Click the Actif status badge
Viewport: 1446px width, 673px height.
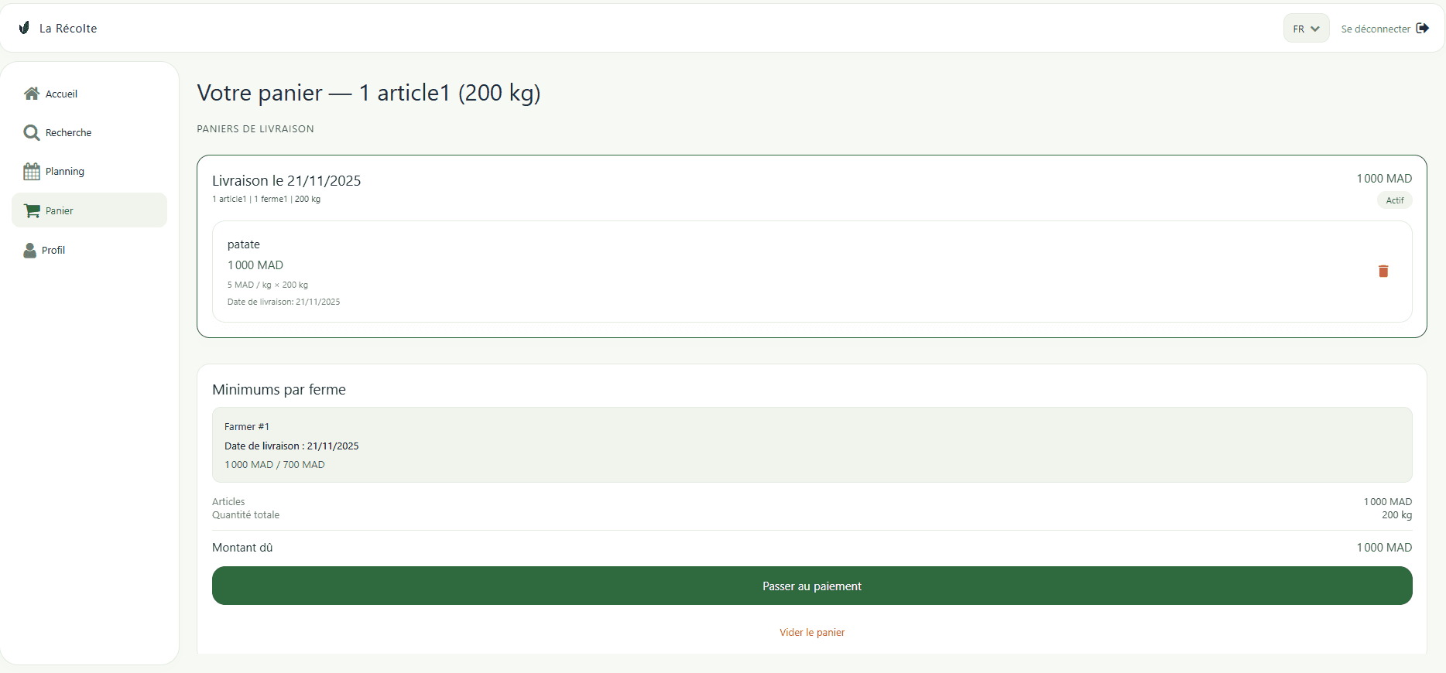[1395, 200]
